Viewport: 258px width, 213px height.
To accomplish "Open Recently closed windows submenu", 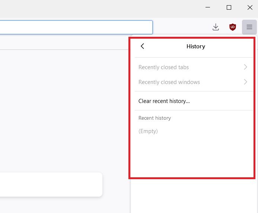I will 169,82.
